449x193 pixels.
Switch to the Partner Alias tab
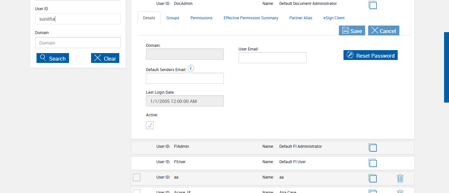click(301, 18)
